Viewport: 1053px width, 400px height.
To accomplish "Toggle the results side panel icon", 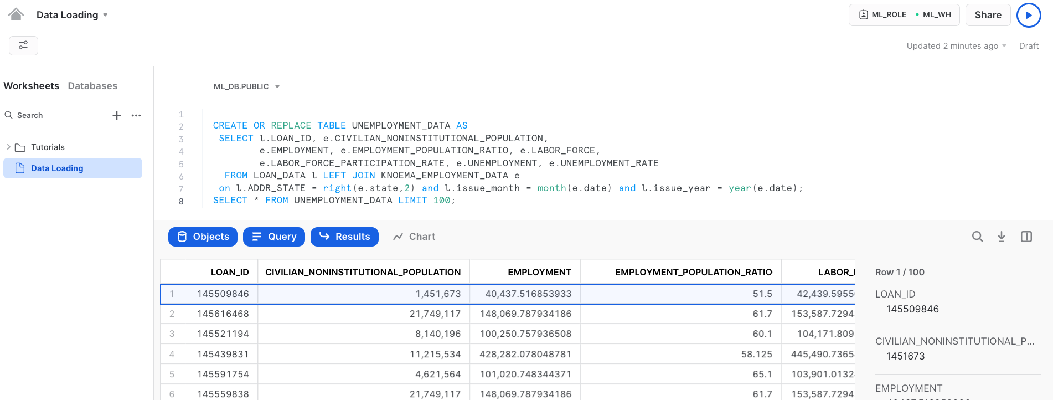I will [x=1026, y=237].
